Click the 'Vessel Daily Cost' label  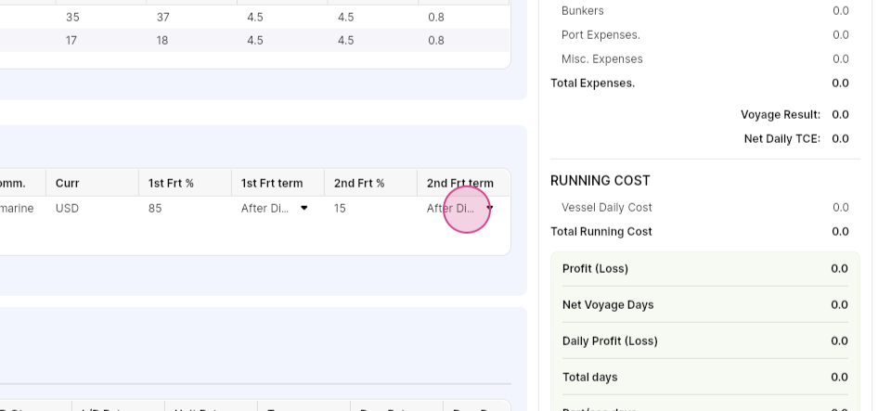tap(606, 207)
